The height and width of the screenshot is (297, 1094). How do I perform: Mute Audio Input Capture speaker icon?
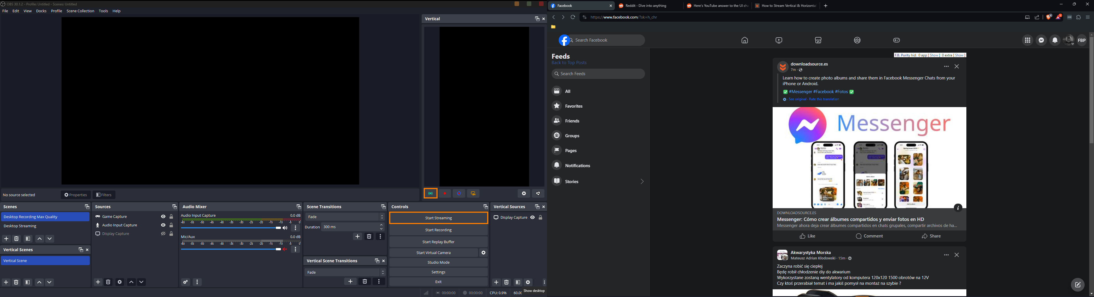pos(285,228)
